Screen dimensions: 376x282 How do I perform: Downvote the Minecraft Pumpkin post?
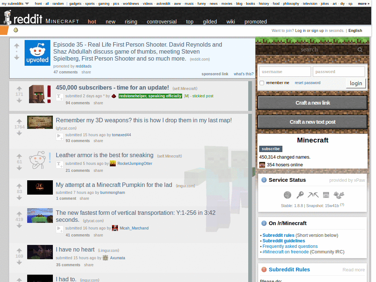coord(19,198)
